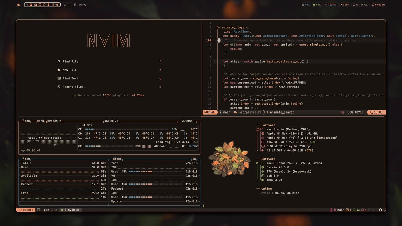Click the f shortcut key hint

160,61
